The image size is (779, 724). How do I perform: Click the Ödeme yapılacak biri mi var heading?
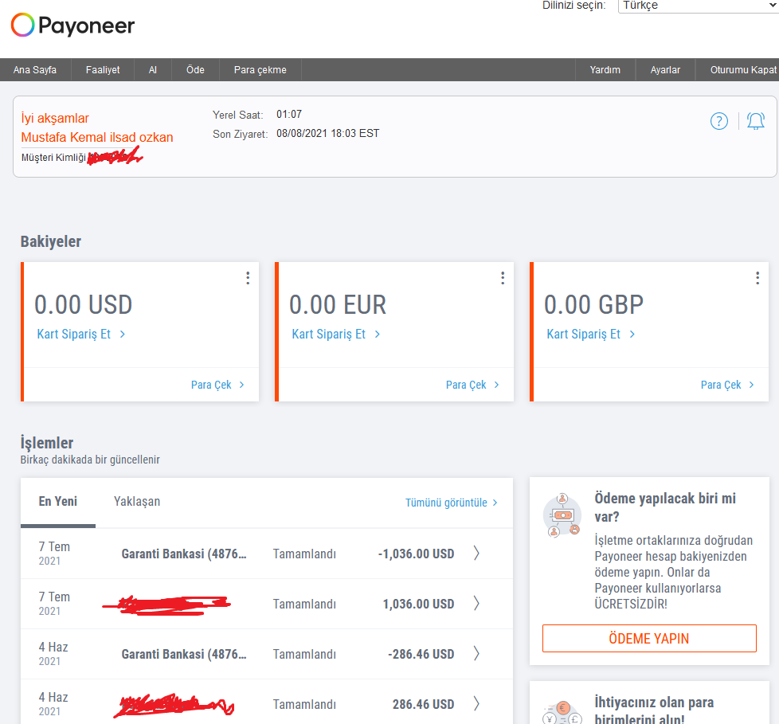[x=665, y=507]
